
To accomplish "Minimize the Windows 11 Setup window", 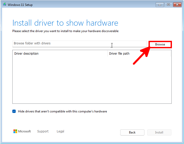I will 160,5.
